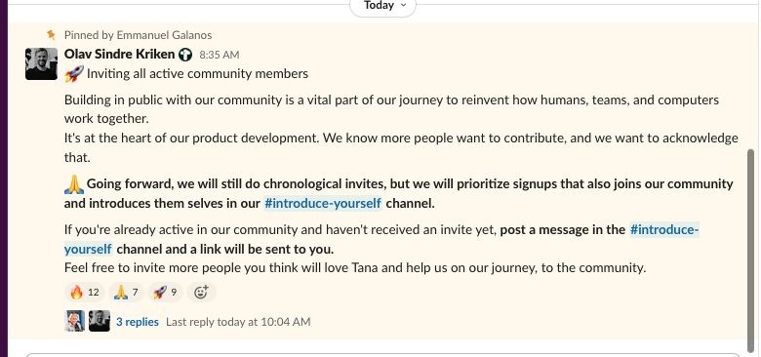Open the Today date dropdown
Viewport: 761px width, 357px height.
pyautogui.click(x=382, y=6)
